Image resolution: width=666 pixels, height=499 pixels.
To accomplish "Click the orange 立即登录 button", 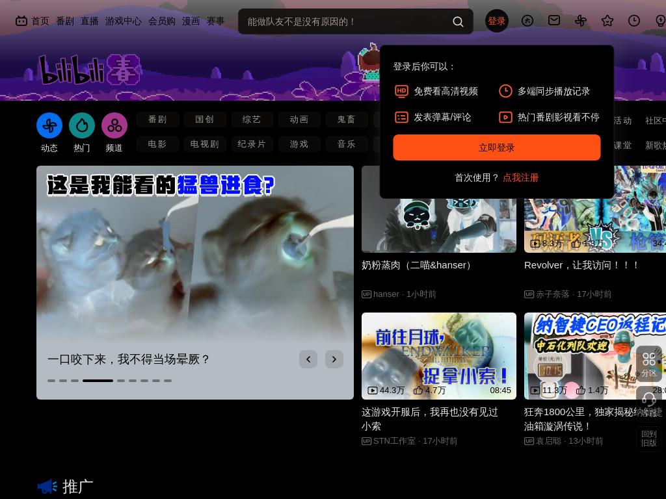I will click(496, 147).
